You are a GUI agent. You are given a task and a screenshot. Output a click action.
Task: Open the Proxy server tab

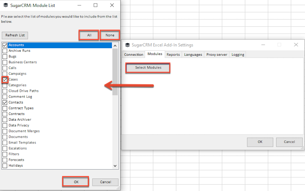(x=217, y=55)
